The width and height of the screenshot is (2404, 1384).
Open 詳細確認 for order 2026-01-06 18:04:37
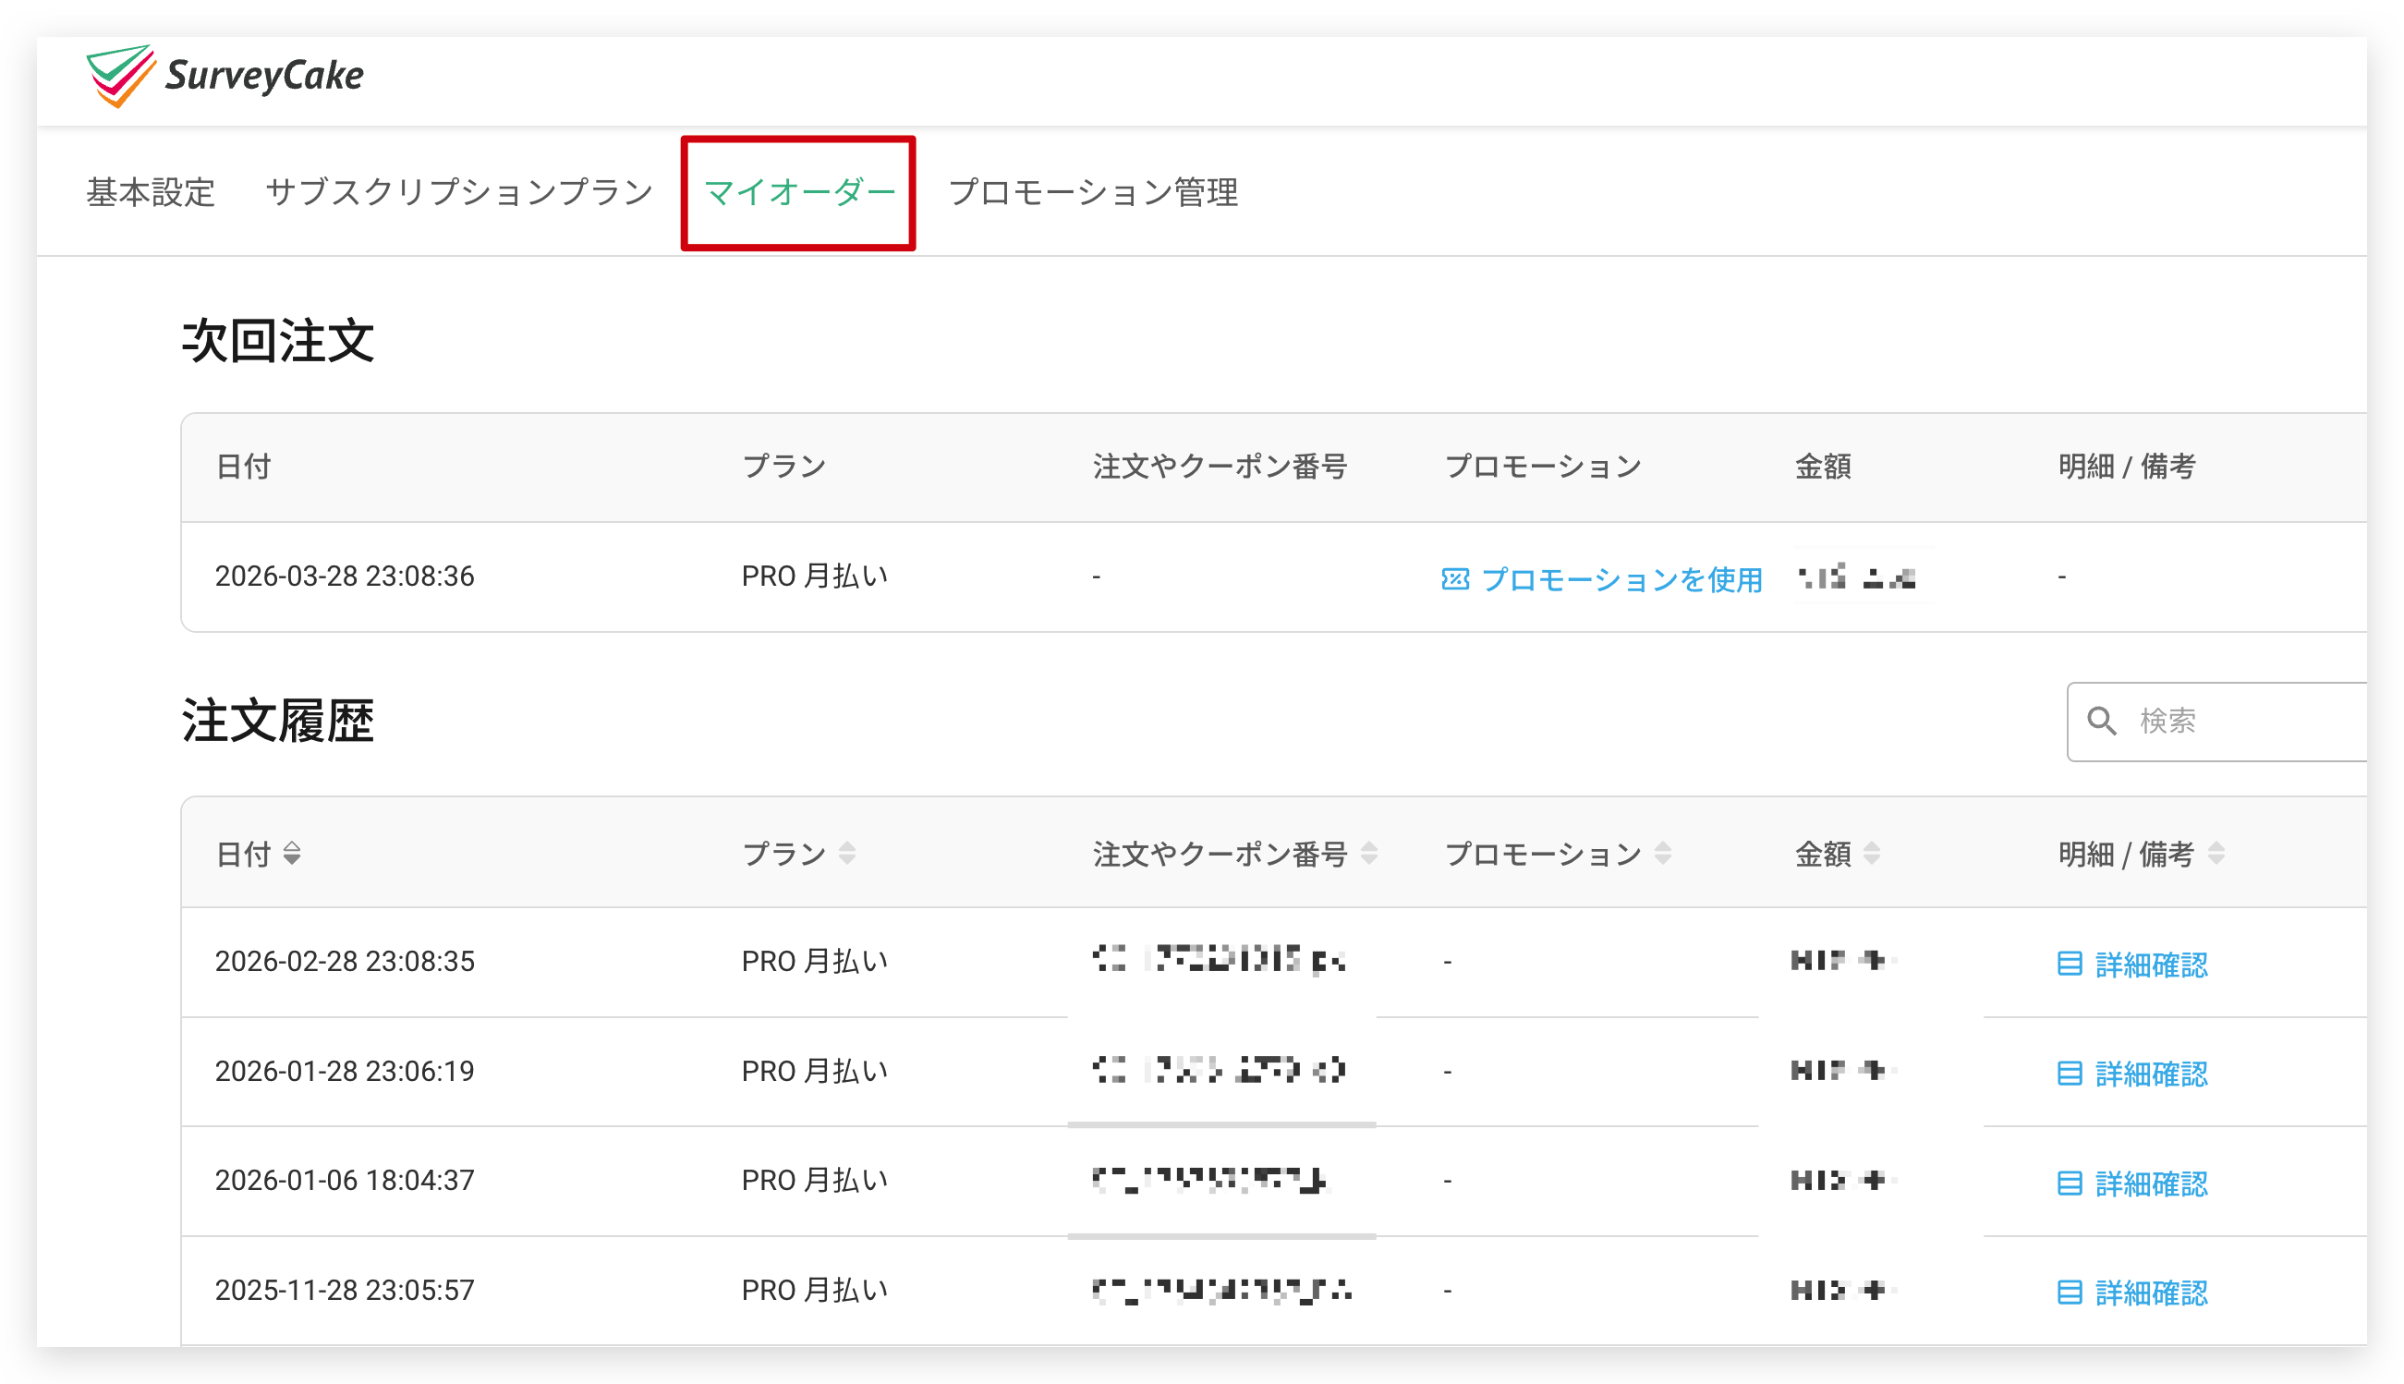2151,1184
